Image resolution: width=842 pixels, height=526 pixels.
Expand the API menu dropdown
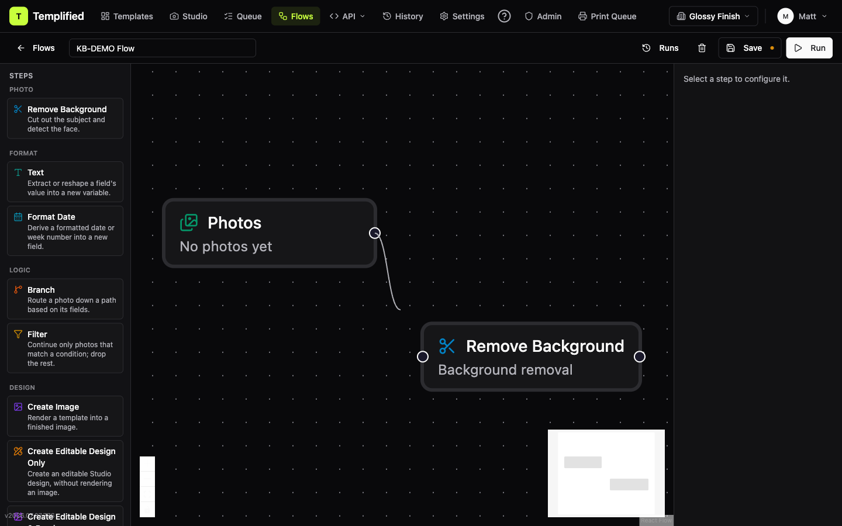(x=347, y=16)
